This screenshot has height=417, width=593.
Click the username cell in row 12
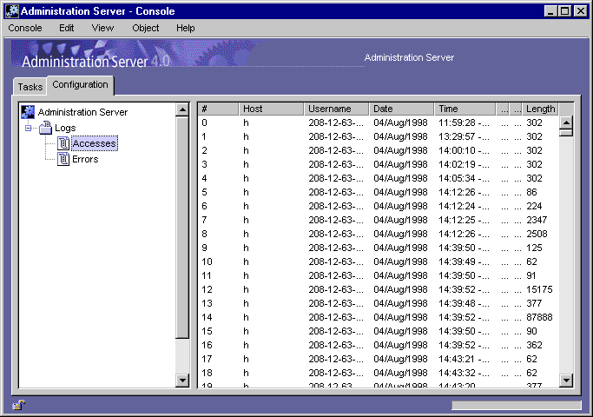(336, 289)
